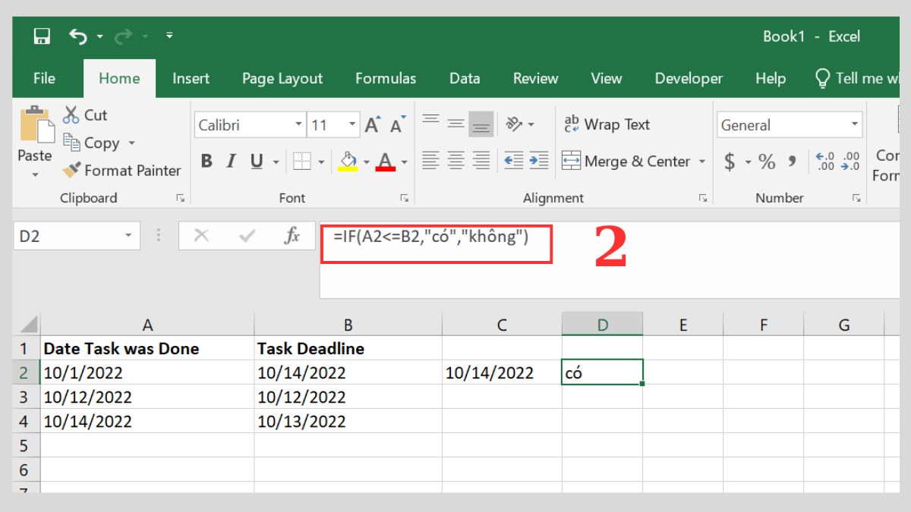Click the Percent Style icon
This screenshot has width=911, height=512.
pyautogui.click(x=766, y=161)
